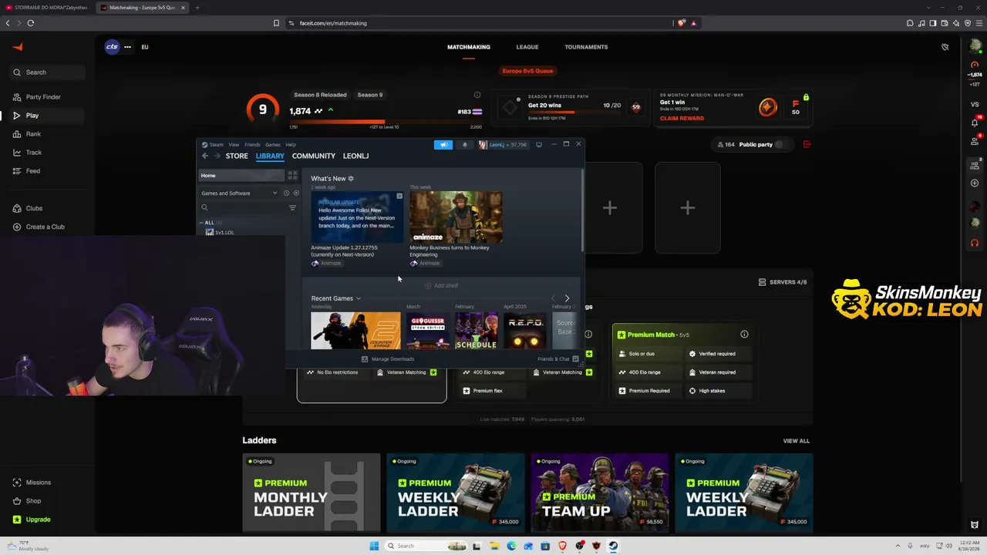Screen dimensions: 987x555
Task: Open the GeoGuessr recent game thumbnail
Action: coord(428,331)
